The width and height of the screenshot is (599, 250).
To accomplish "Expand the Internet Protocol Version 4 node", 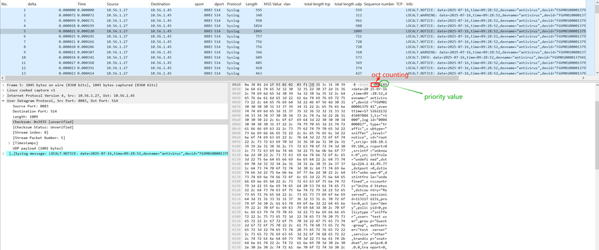I will [4, 95].
